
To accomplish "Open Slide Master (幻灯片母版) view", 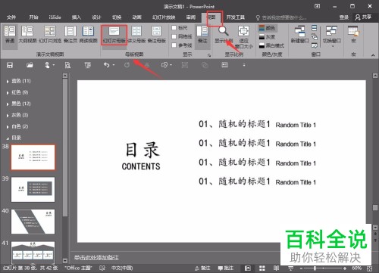I will point(114,35).
